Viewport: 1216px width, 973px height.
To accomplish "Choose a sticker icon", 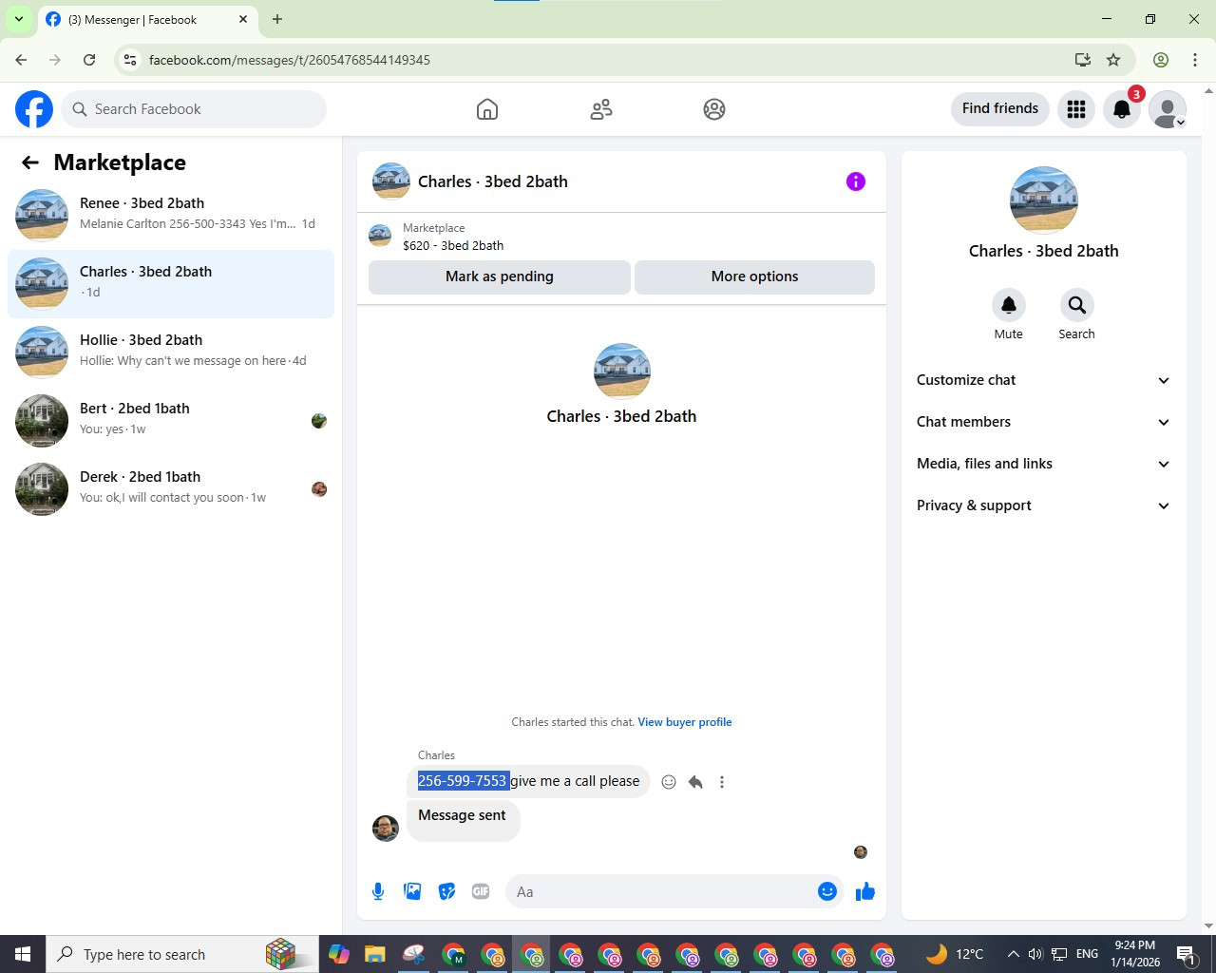I will [x=446, y=891].
